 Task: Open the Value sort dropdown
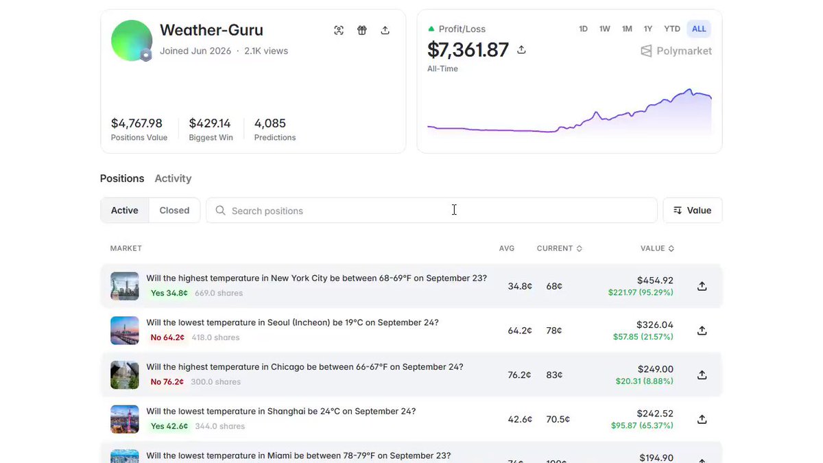tap(693, 211)
